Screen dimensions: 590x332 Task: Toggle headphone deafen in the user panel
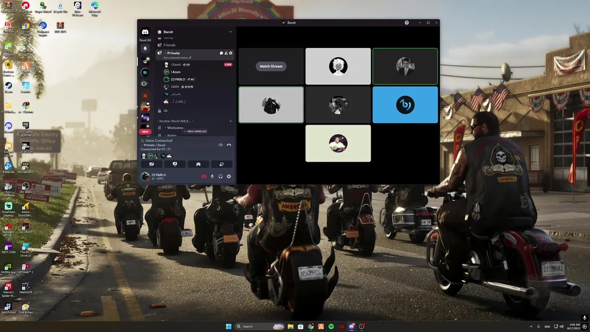click(x=221, y=176)
